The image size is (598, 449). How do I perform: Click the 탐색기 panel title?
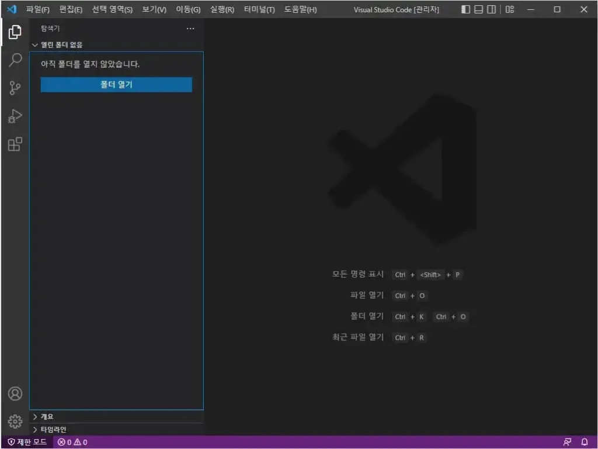(50, 29)
